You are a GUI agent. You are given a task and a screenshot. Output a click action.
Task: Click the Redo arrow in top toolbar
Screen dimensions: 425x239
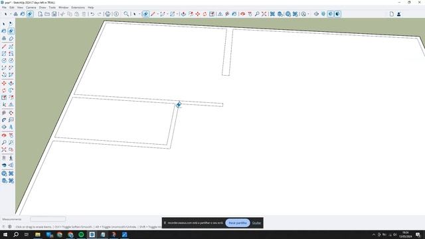pos(100,14)
